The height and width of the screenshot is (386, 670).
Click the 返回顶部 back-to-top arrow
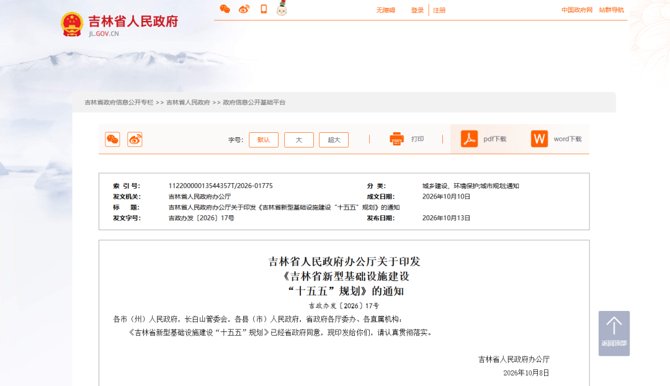pyautogui.click(x=614, y=333)
